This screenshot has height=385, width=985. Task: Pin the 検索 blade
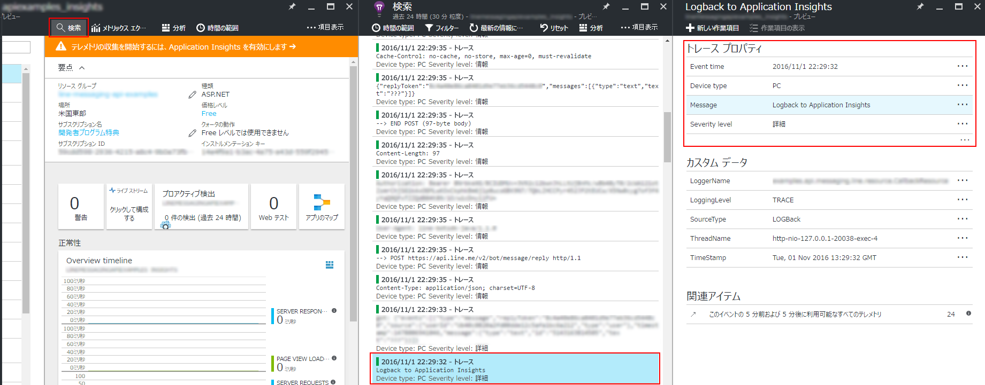606,6
